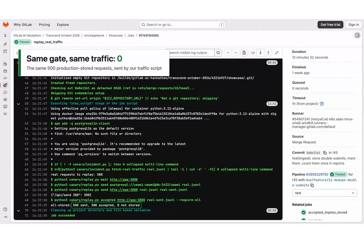Click the Get free trial button

click(330, 24)
